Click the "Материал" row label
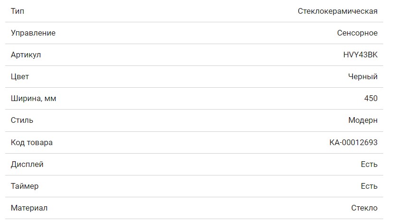Screen dimensions: 397x221 [x=29, y=208]
